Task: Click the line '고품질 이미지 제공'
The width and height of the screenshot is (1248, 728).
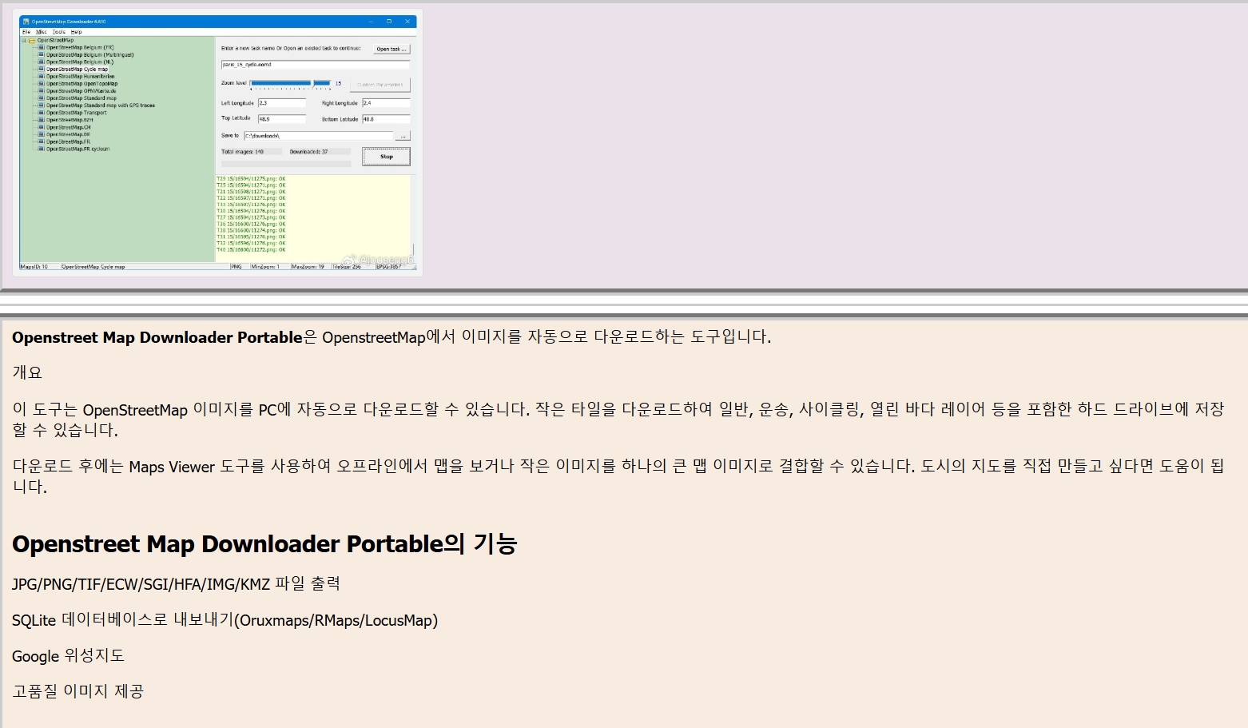Action: tap(78, 691)
